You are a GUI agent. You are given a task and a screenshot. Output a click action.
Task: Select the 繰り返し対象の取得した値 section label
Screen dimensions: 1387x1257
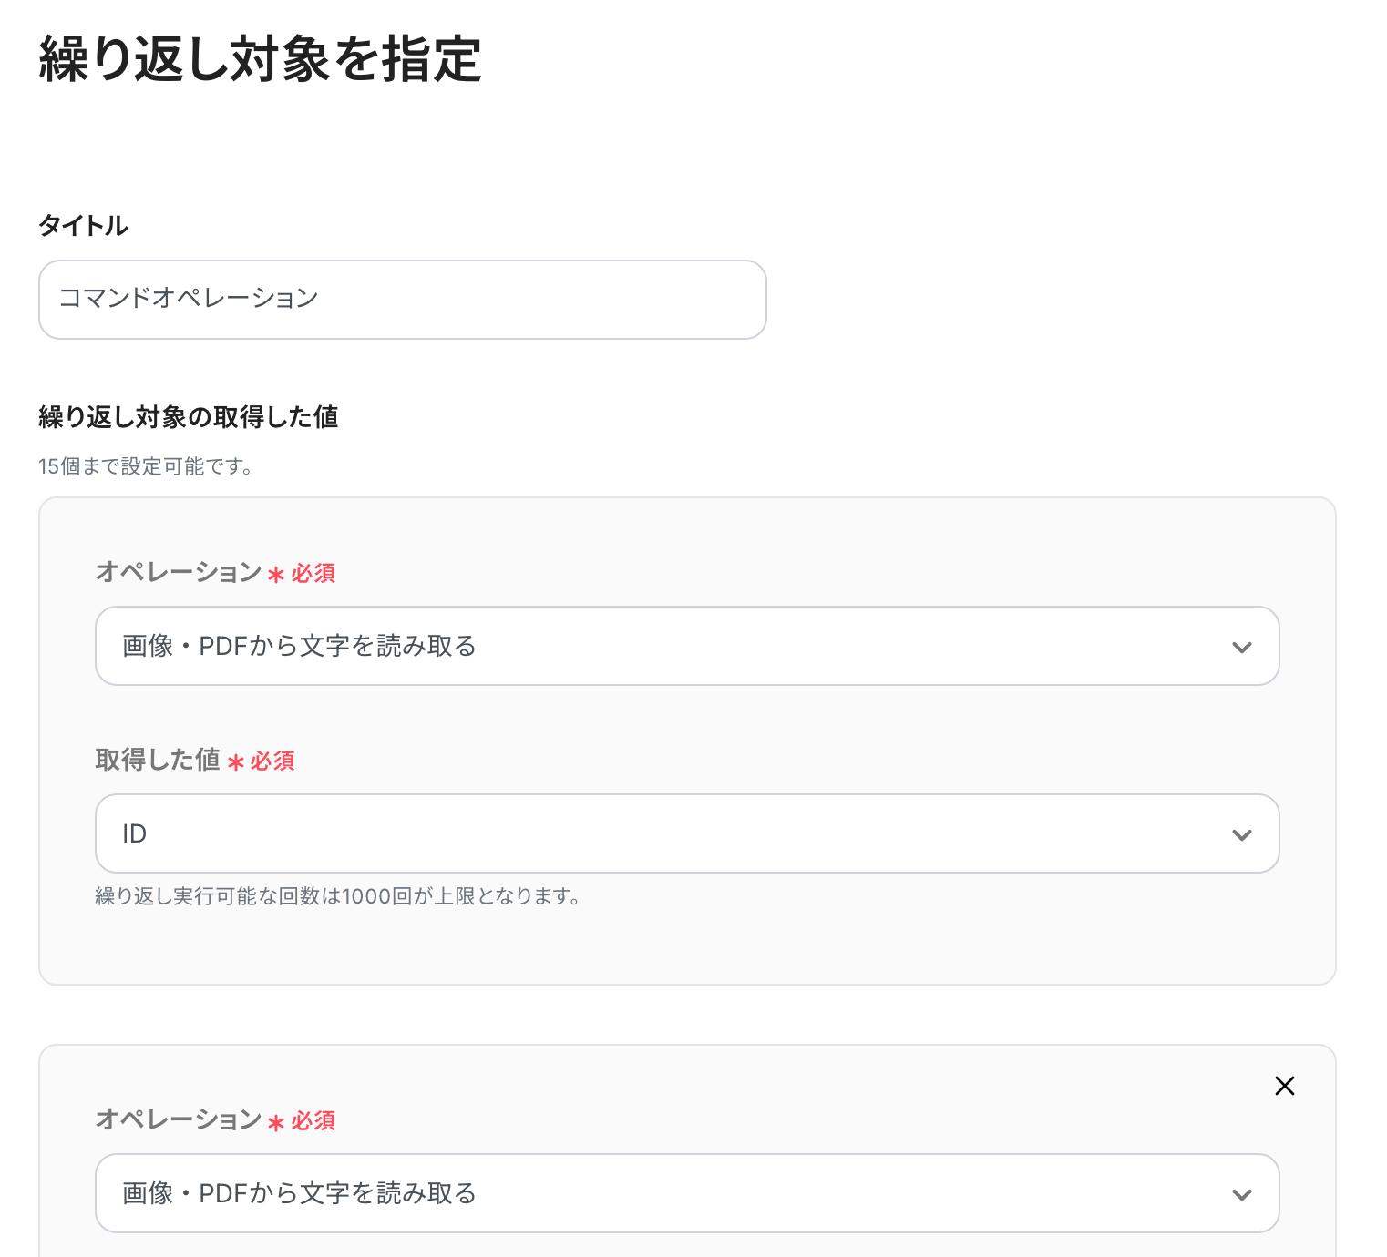coord(189,417)
